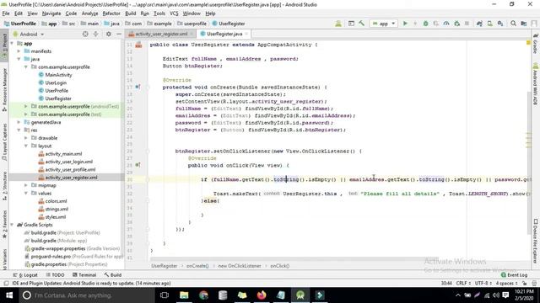
Task: Start debugging with the green bug icon
Action: tap(425, 24)
